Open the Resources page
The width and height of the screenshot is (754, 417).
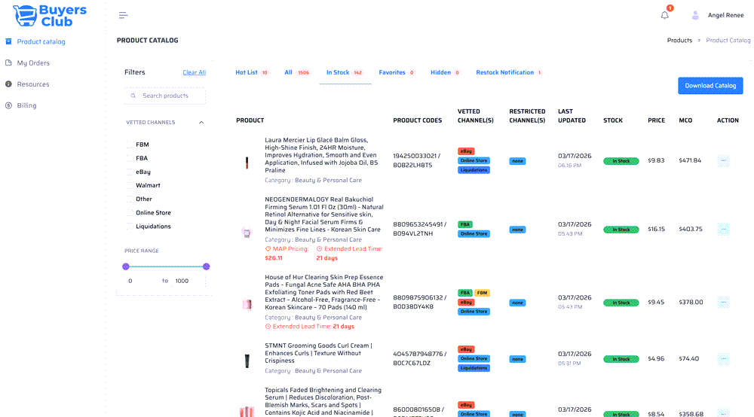pos(33,84)
